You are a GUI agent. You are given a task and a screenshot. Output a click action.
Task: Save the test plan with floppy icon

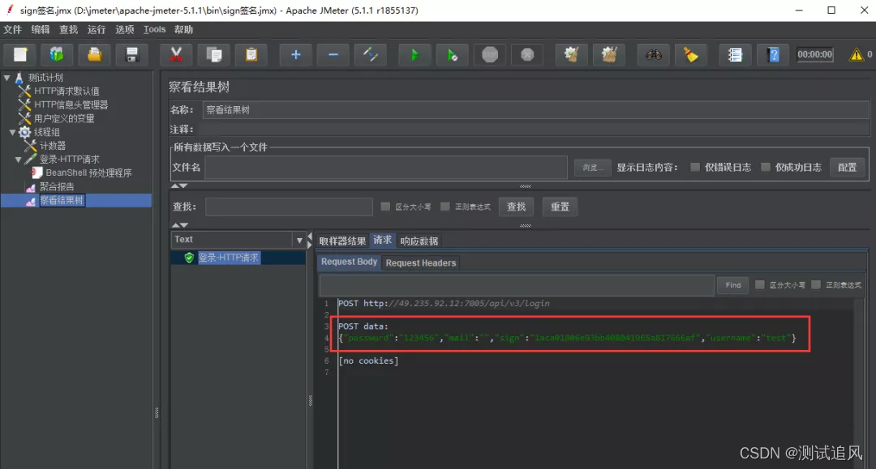(132, 54)
